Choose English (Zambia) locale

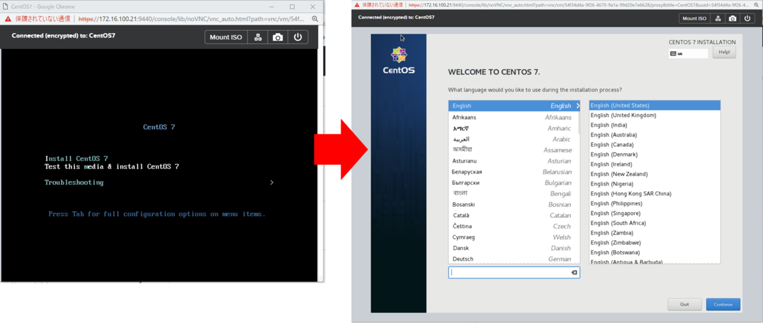[654, 233]
